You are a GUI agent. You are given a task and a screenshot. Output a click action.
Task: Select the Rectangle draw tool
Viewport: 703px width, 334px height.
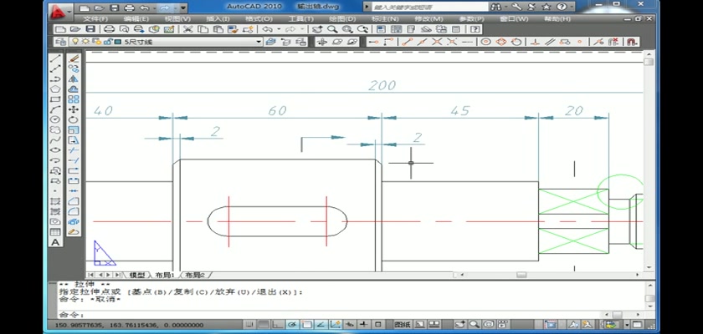pyautogui.click(x=55, y=99)
